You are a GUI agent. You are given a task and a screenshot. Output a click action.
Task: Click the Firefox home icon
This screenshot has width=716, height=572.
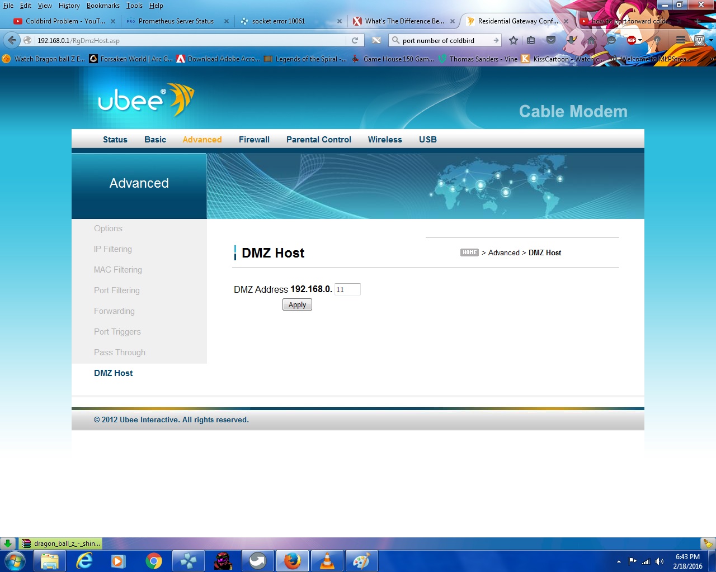[591, 40]
